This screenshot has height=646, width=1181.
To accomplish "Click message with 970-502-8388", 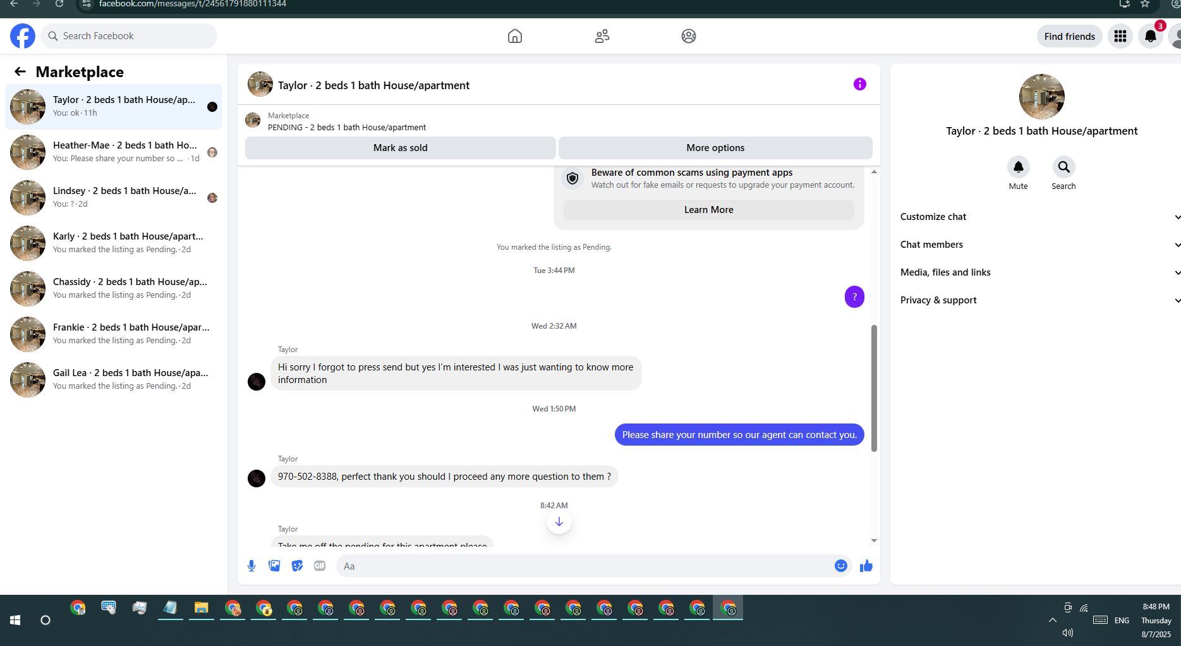I will (x=444, y=477).
